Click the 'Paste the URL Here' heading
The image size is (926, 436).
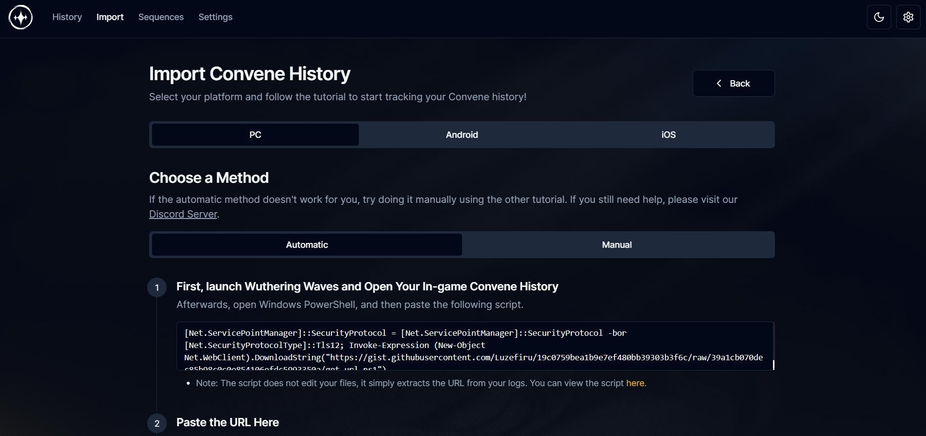tap(227, 422)
